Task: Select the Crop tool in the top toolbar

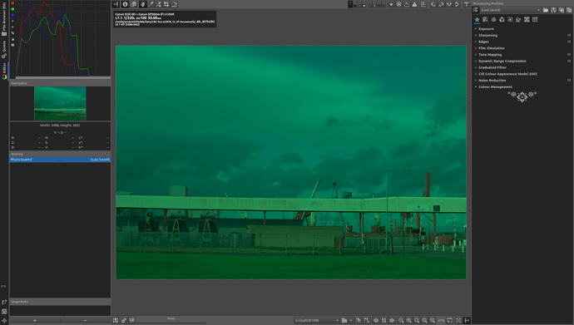Action: [166, 4]
